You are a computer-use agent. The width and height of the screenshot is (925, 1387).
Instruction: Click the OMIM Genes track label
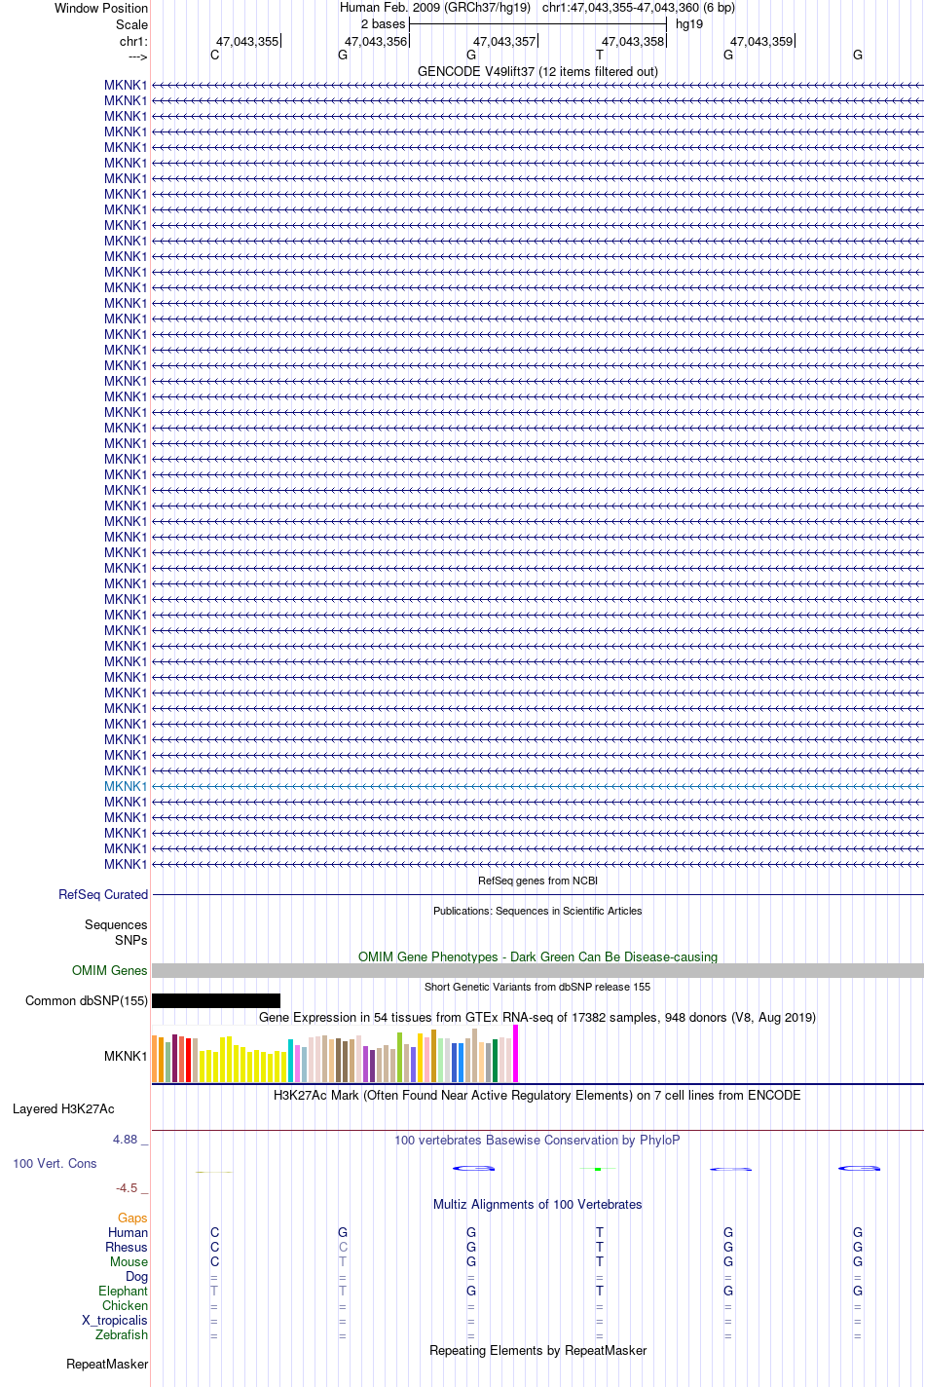(x=110, y=970)
